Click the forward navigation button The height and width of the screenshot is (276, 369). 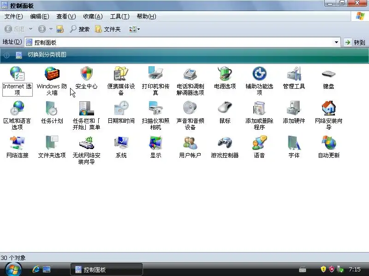tap(42, 29)
